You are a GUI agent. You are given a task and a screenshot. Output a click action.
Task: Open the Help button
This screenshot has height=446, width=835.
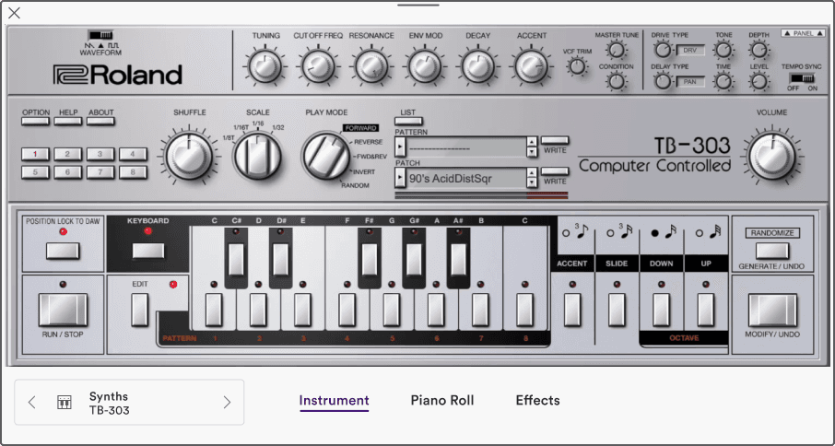pos(68,121)
